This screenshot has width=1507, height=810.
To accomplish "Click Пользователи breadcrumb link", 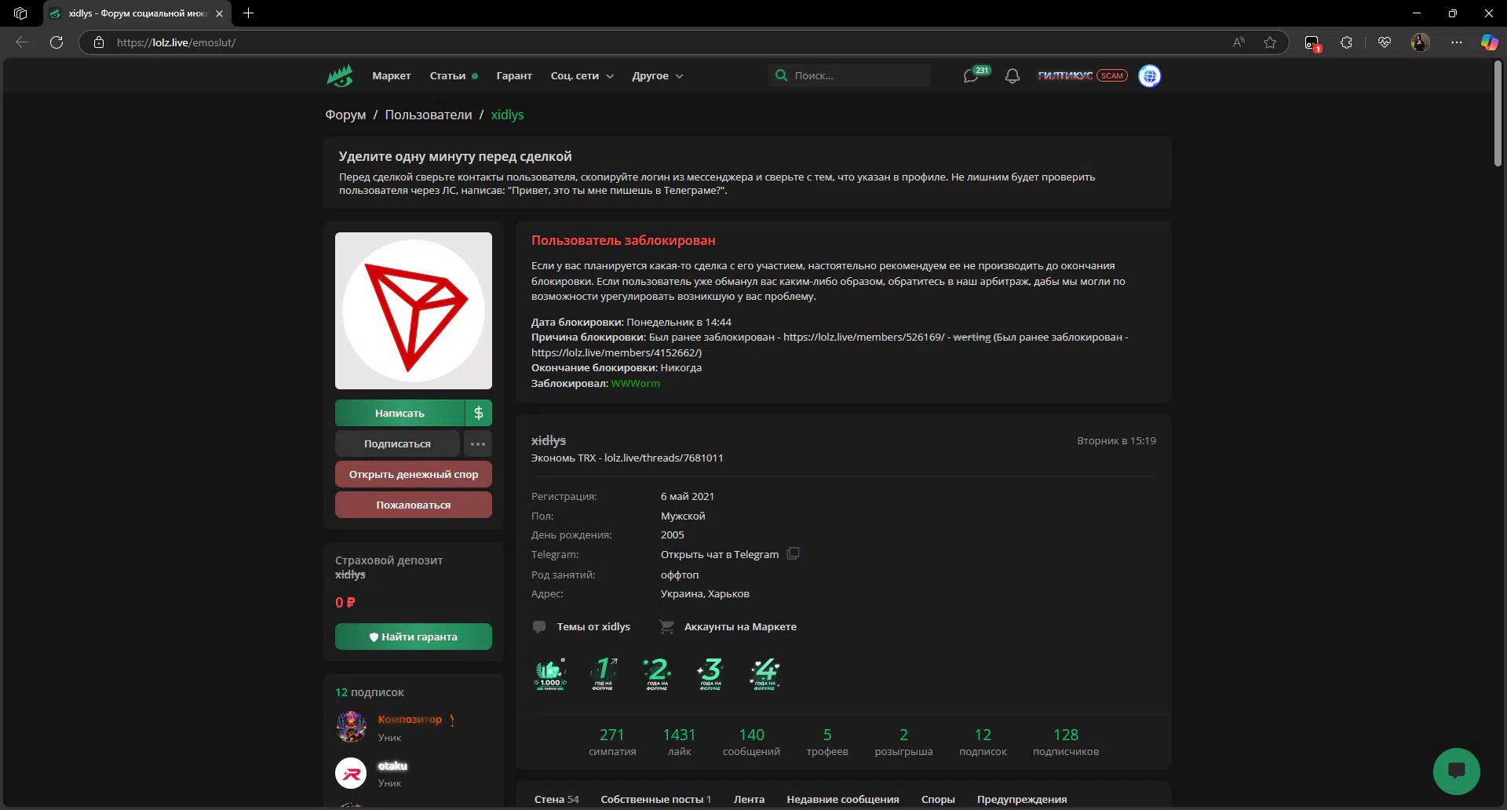I will (429, 115).
